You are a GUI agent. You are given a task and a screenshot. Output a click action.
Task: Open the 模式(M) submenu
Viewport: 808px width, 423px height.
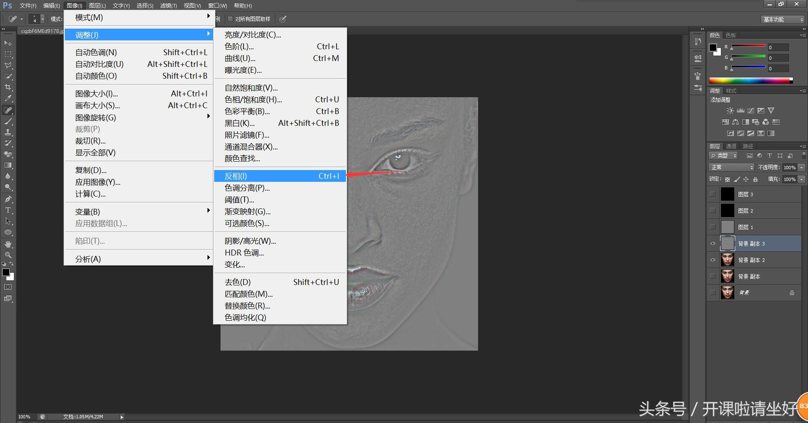point(139,18)
